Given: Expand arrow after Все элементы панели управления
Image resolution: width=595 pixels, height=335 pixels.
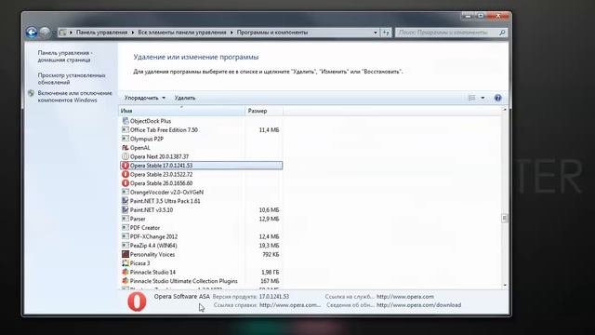Looking at the screenshot, I should [231, 33].
